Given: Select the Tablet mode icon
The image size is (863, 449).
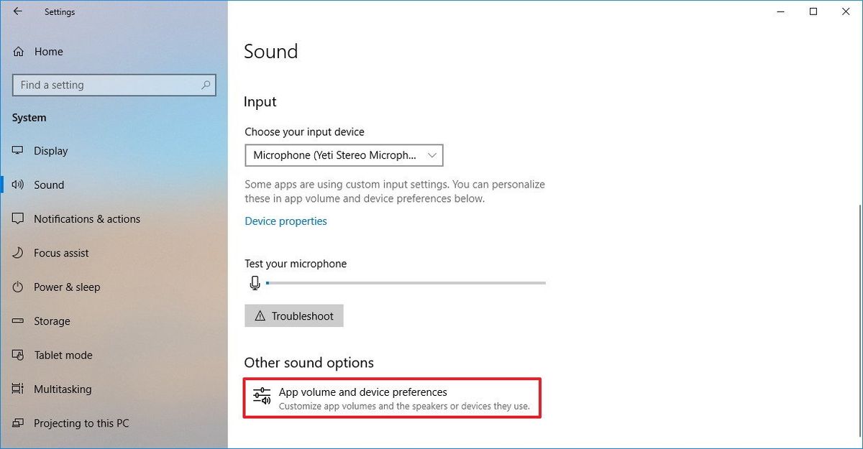Looking at the screenshot, I should [17, 355].
